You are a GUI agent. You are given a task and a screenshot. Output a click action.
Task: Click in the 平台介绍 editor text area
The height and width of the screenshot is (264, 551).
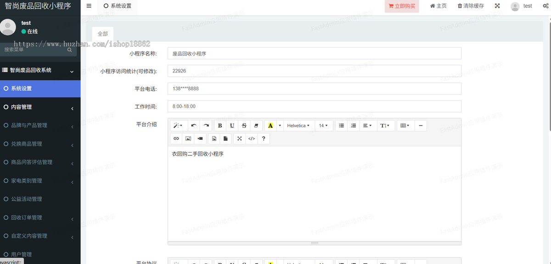coord(314,193)
